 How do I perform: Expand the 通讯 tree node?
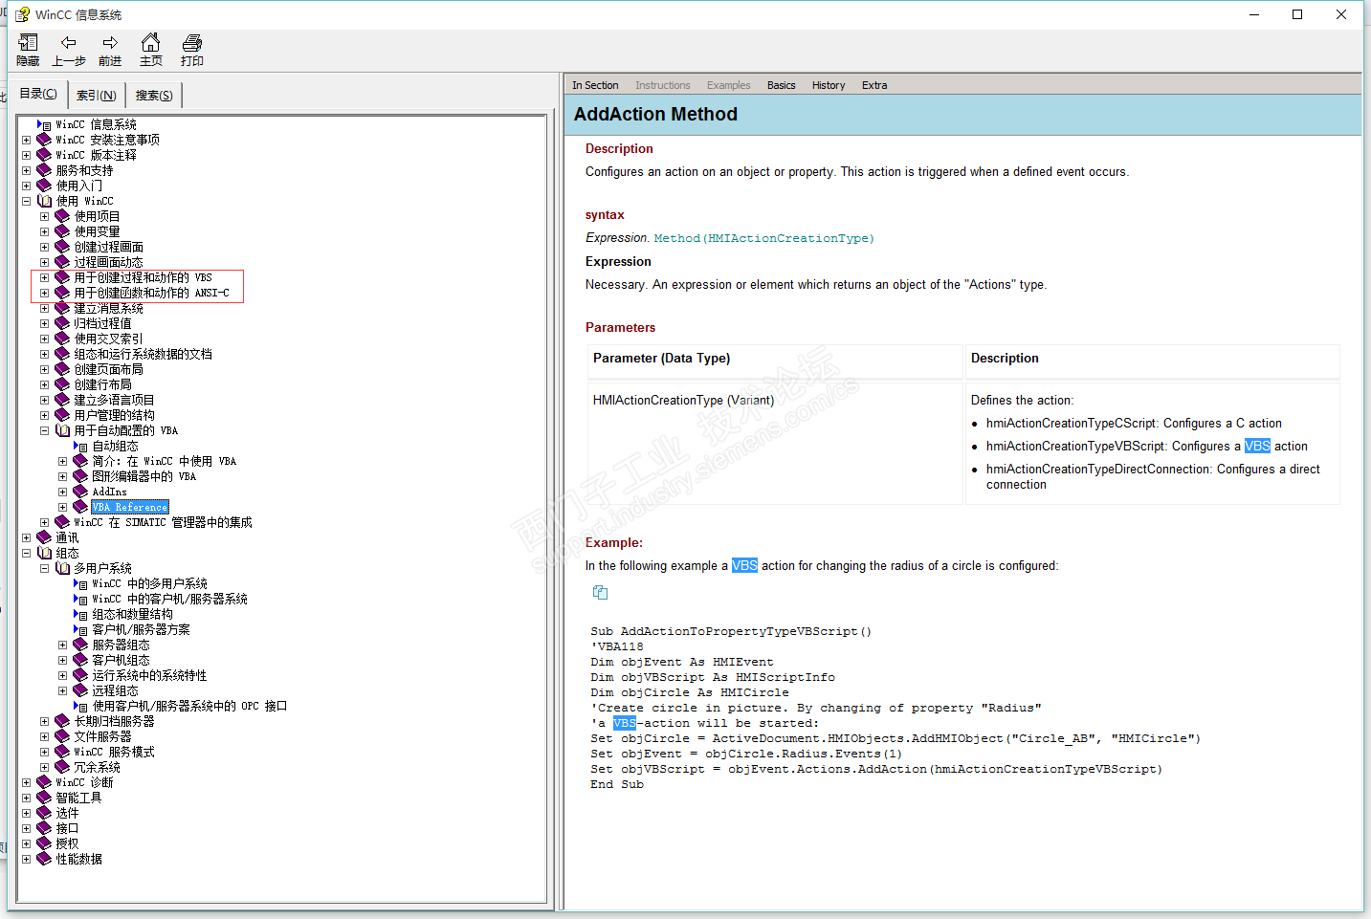[x=27, y=537]
